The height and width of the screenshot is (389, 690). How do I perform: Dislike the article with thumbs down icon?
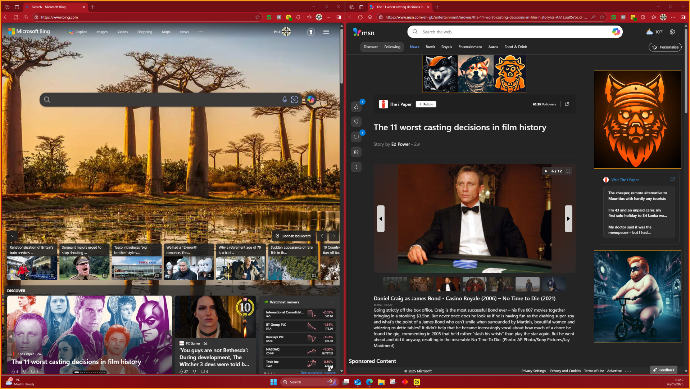[x=356, y=122]
